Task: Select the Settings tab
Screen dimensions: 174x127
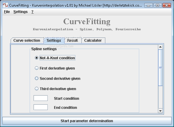Action: 54,41
